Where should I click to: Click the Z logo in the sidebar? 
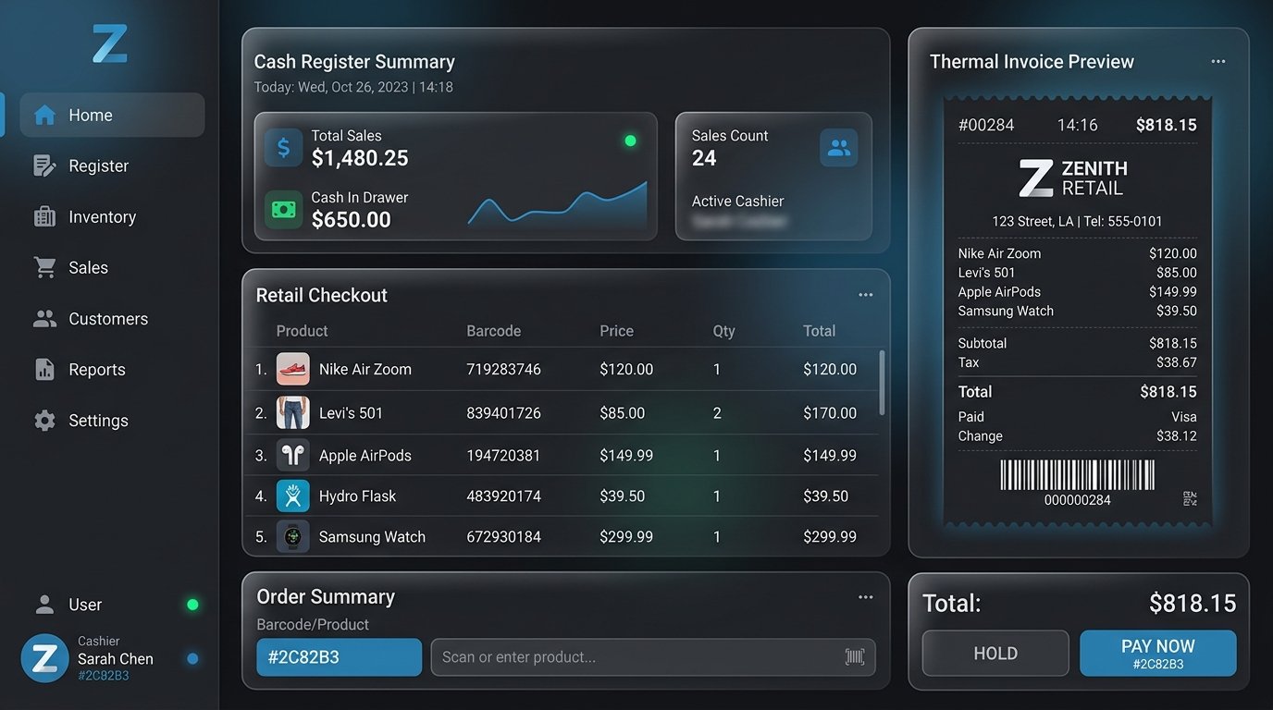pyautogui.click(x=109, y=43)
